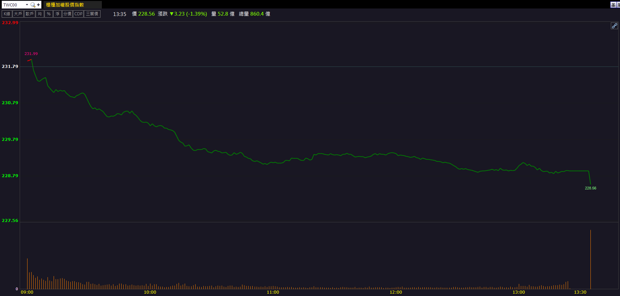Click the change value ▼3.23 (-1.39%)

coord(188,14)
